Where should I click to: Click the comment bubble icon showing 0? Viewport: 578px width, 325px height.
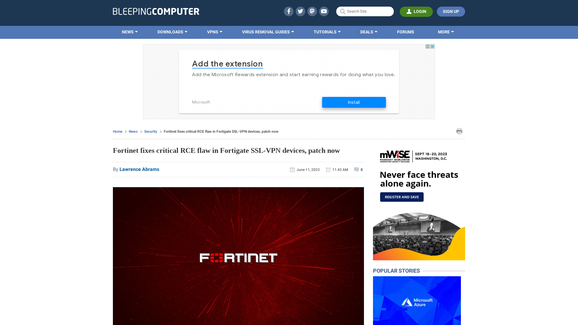click(356, 169)
